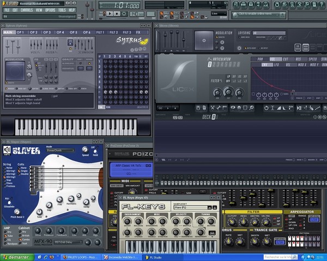Viewport: 327px width, 261px height.
Task: Click the crossed tools icon in top toolbar
Action: click(x=299, y=4)
